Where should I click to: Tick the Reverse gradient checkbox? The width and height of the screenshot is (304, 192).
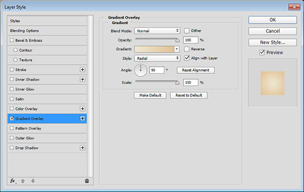[x=186, y=49]
